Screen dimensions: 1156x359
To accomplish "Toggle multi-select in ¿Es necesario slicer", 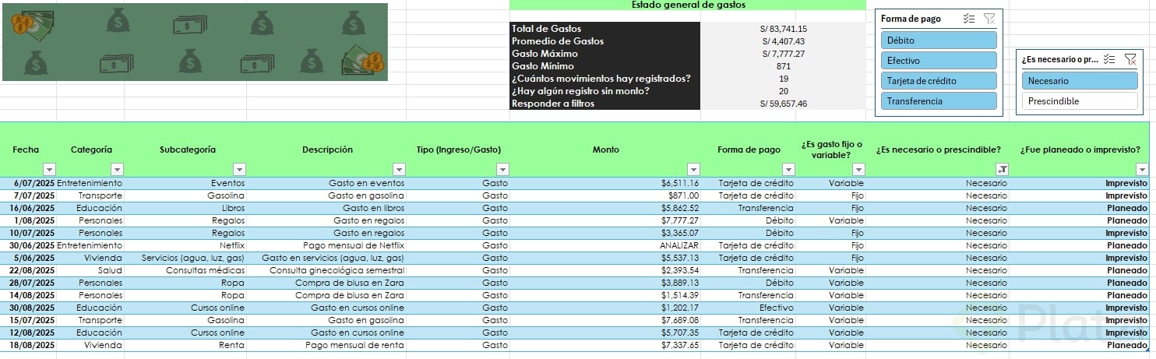I will point(1110,59).
